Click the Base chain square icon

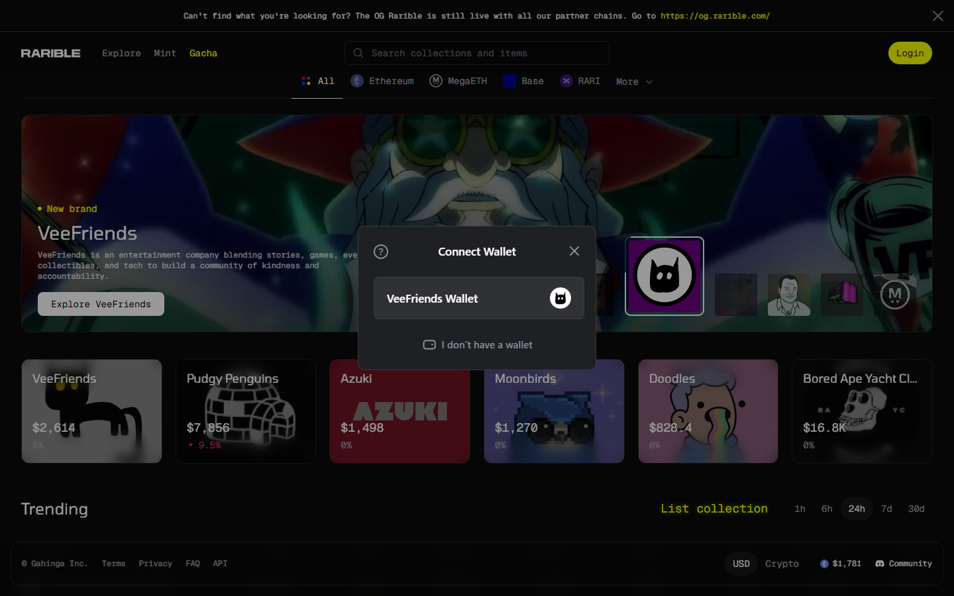[x=509, y=81]
